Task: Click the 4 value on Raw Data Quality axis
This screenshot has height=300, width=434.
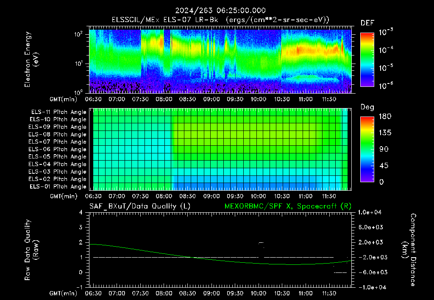Action: coord(81,212)
